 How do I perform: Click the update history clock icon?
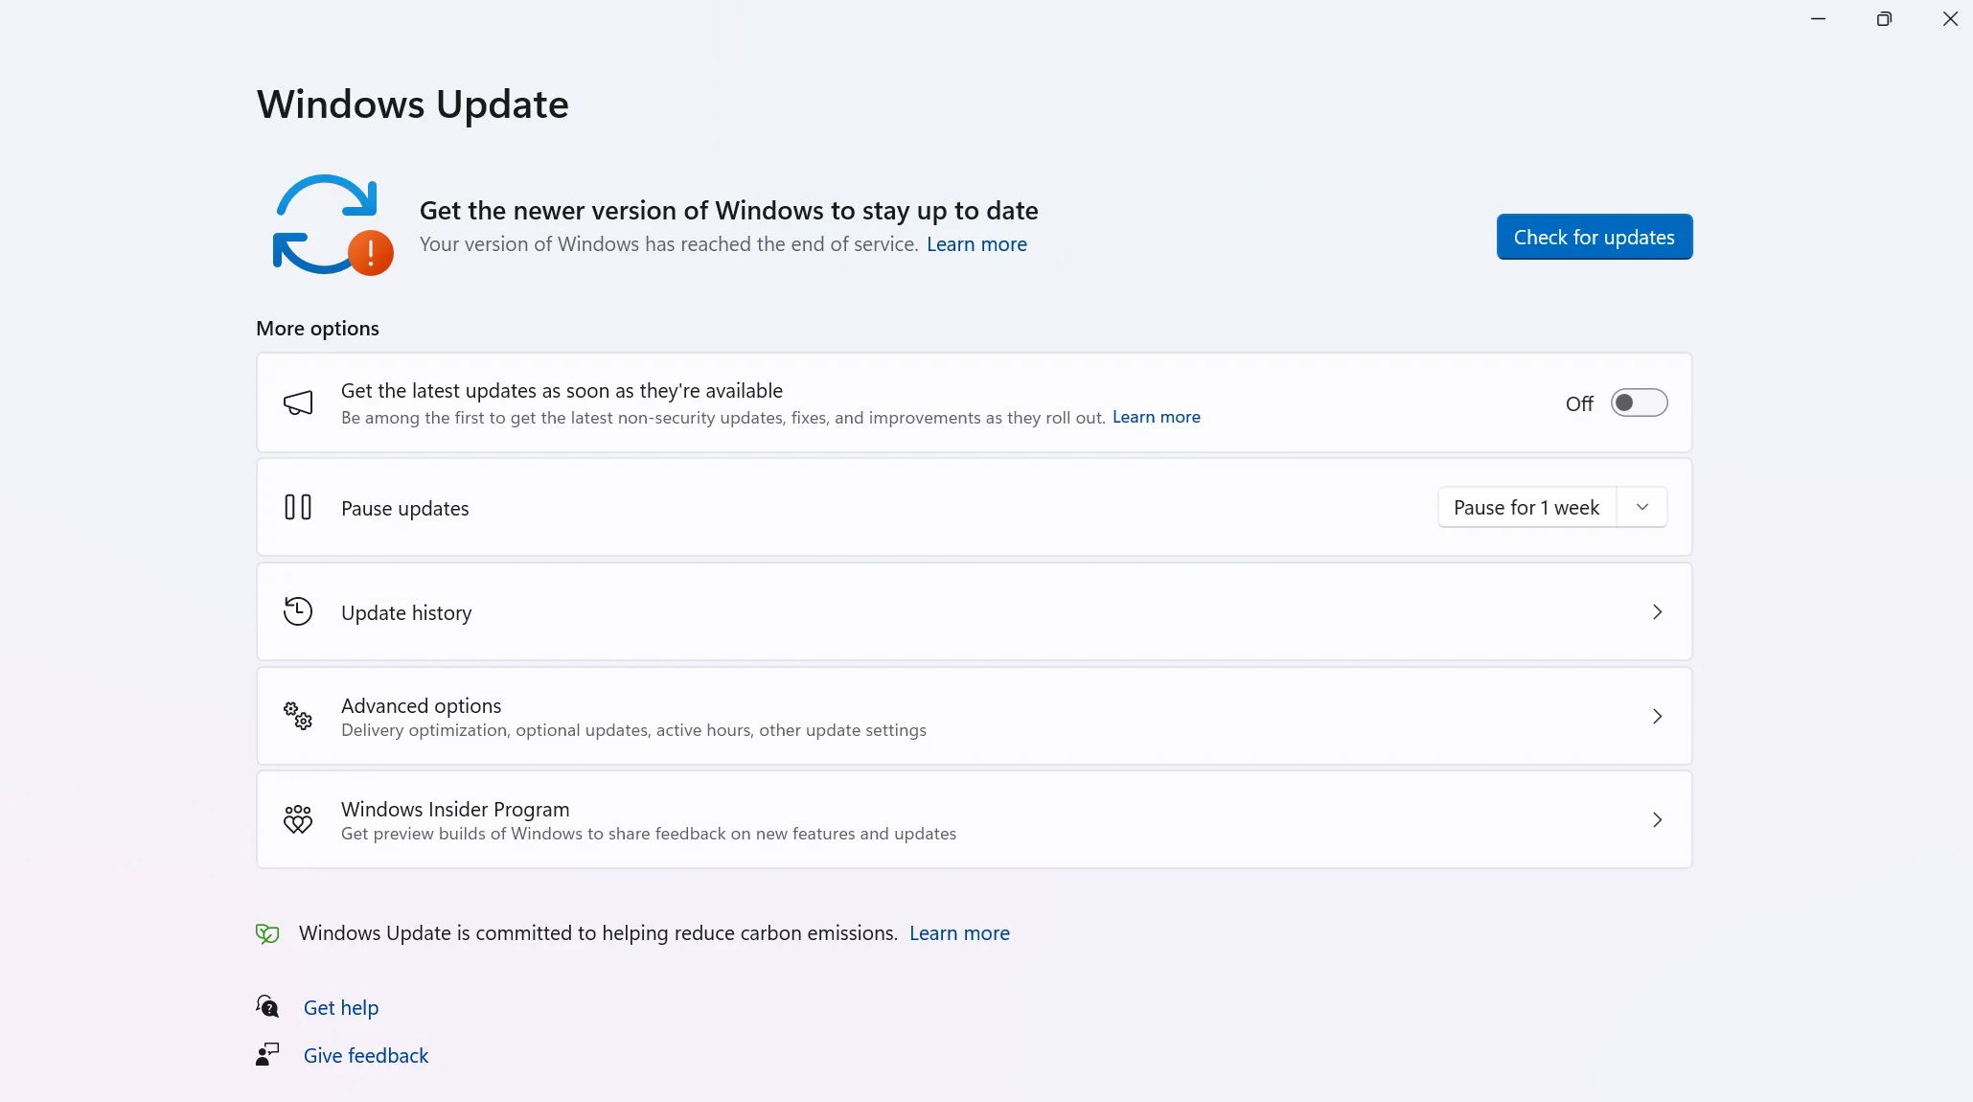[298, 611]
